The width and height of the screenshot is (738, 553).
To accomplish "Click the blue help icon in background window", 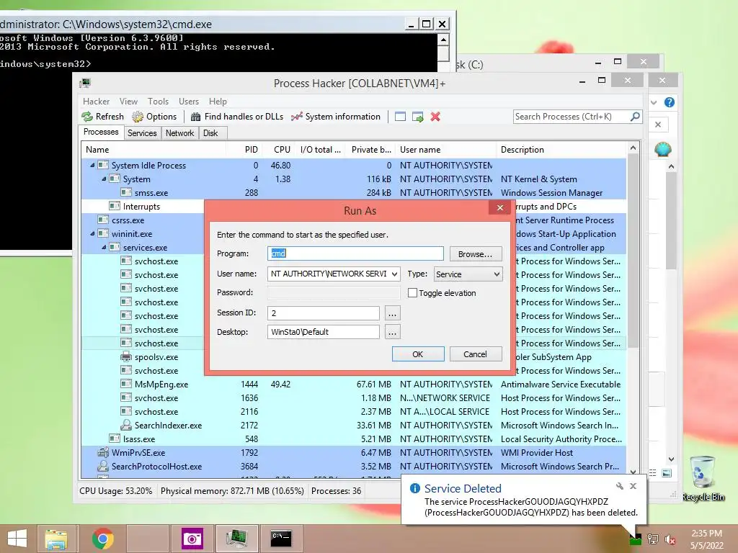I will 670,102.
